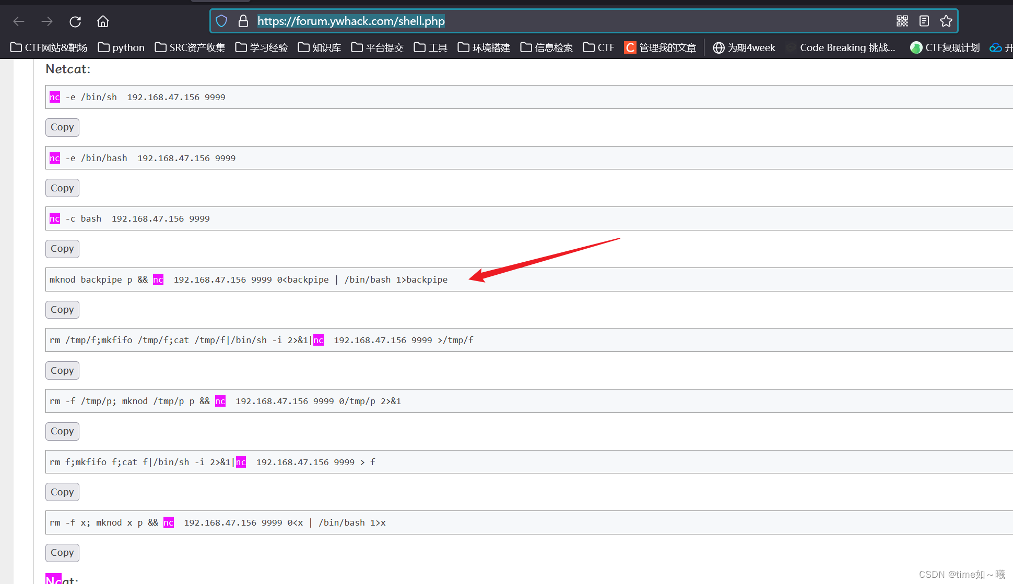This screenshot has height=584, width=1013.
Task: Click the Netcat: section heading
Action: pos(68,69)
